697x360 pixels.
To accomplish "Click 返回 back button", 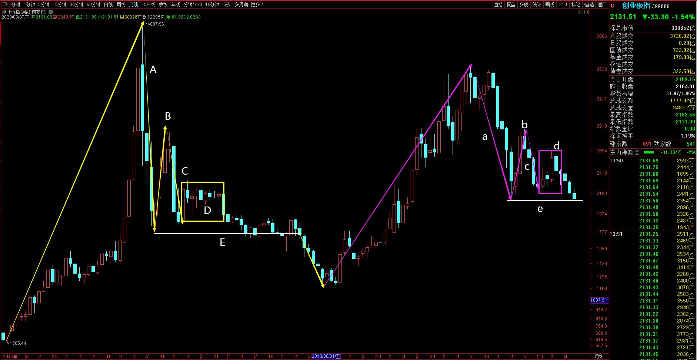I will (x=603, y=4).
